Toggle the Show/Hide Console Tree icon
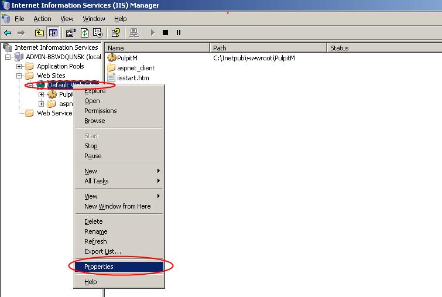 pyautogui.click(x=53, y=33)
